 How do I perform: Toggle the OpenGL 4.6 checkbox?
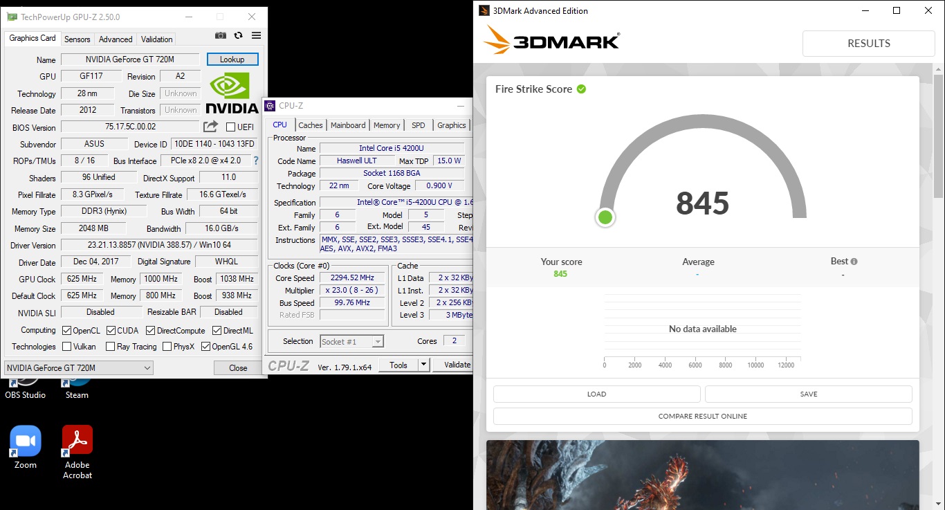pyautogui.click(x=205, y=347)
